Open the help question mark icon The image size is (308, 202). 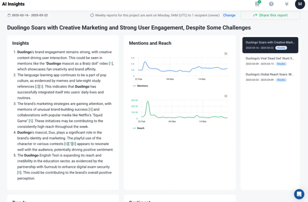[x=271, y=4]
